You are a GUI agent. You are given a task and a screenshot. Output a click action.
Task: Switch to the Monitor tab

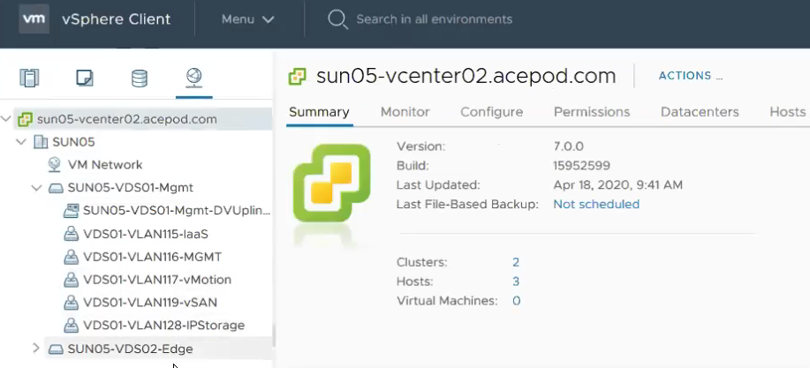[405, 112]
